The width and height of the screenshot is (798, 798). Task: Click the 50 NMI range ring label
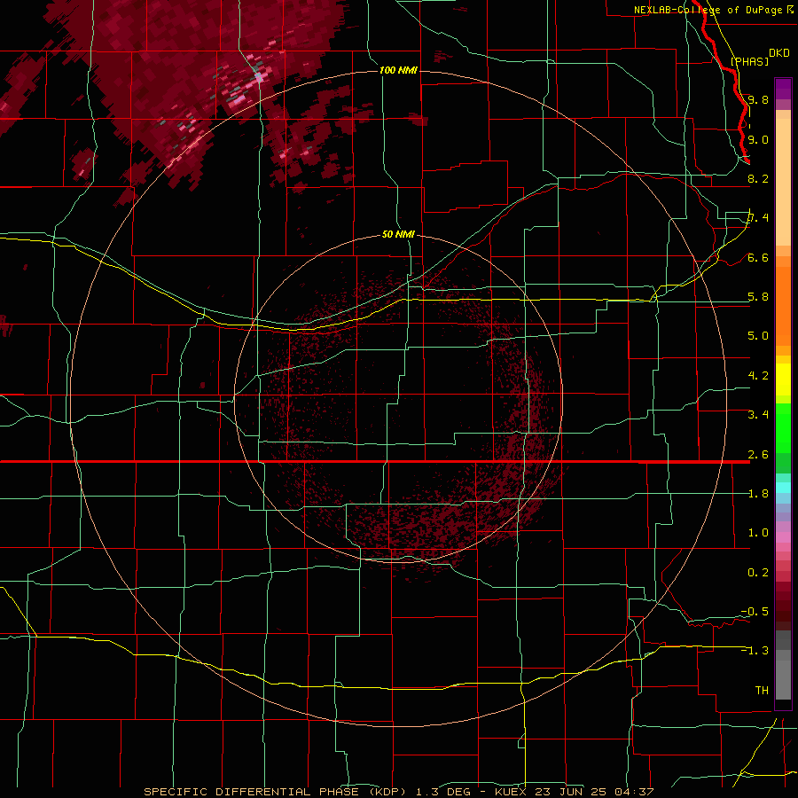coord(398,234)
